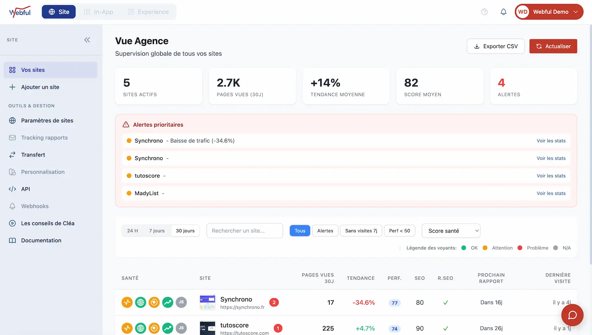592x335 pixels.
Task: Click Synchrono's gray JS status icon
Action: (x=181, y=302)
